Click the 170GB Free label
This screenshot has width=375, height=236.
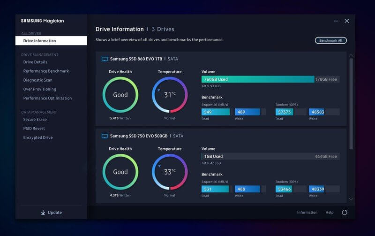click(x=326, y=79)
